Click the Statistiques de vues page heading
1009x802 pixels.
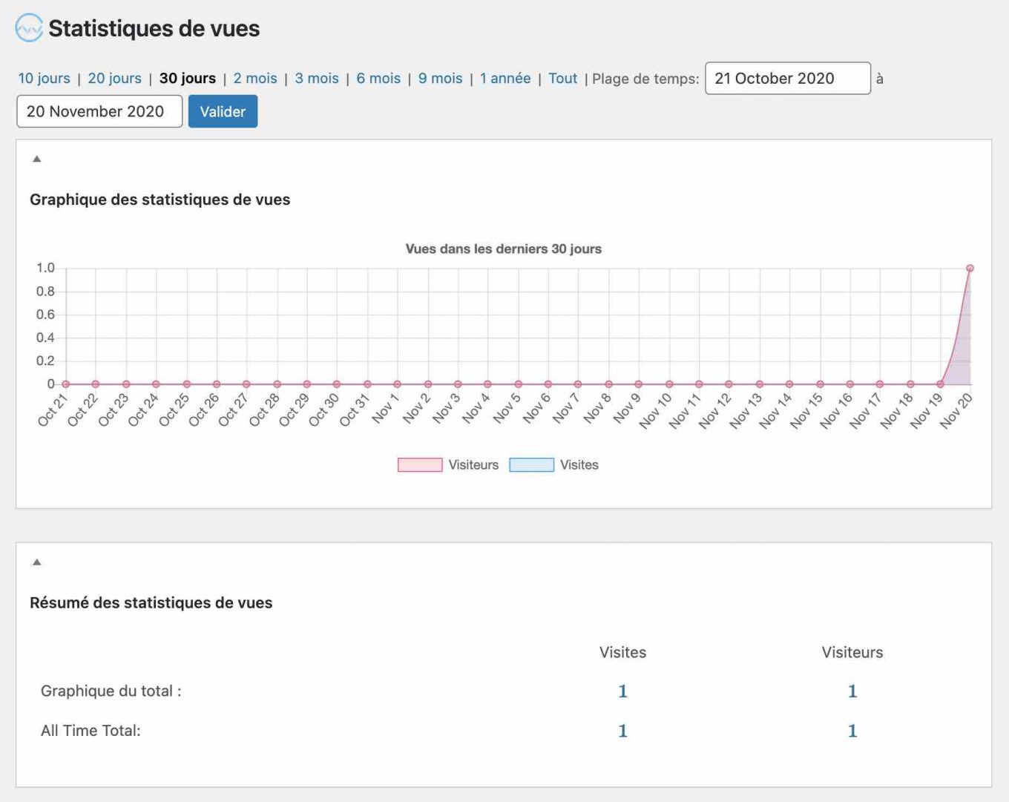(154, 29)
